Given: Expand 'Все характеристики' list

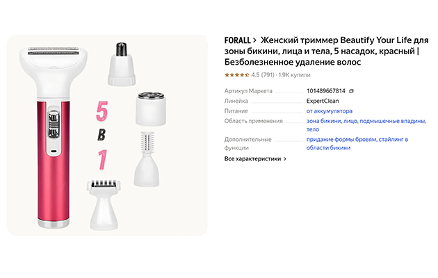Looking at the screenshot, I should (255, 158).
